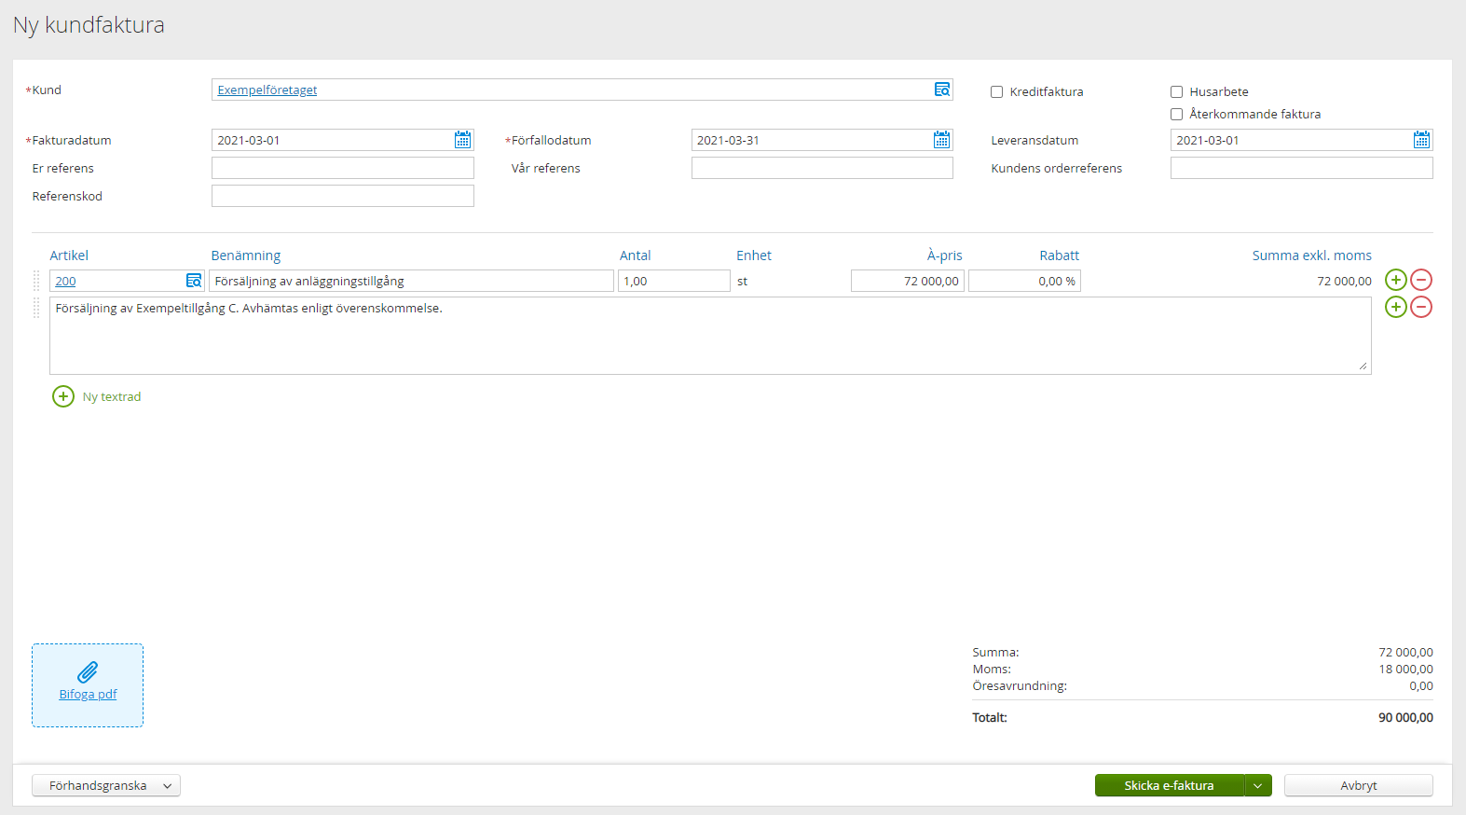The image size is (1466, 815).
Task: Click the À-pris column header
Action: coord(945,256)
